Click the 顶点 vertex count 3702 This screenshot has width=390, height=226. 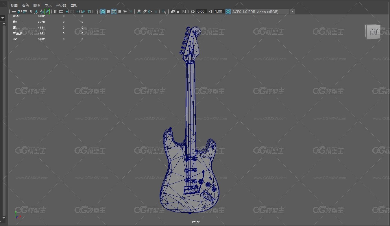pyautogui.click(x=41, y=16)
